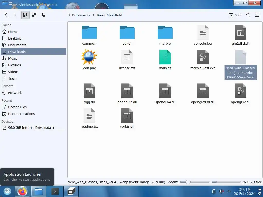Open dropdown arrow between Documents and KevinBlastGold
Screen dimensions: 263x197
tap(93, 15)
